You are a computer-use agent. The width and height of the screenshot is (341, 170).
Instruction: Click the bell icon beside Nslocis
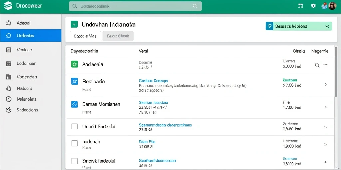click(x=9, y=88)
